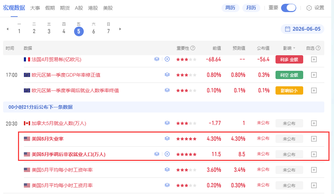The width and height of the screenshot is (334, 194).
Task: Click the 月历 button
Action: point(251,8)
